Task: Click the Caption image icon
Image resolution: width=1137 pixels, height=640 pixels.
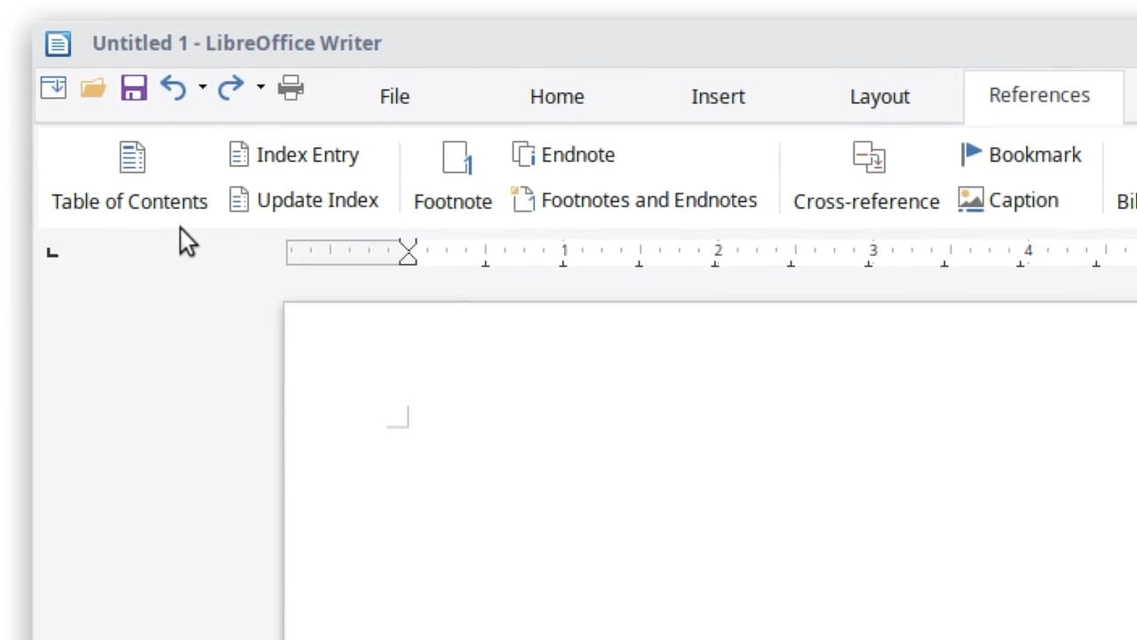Action: tap(971, 200)
